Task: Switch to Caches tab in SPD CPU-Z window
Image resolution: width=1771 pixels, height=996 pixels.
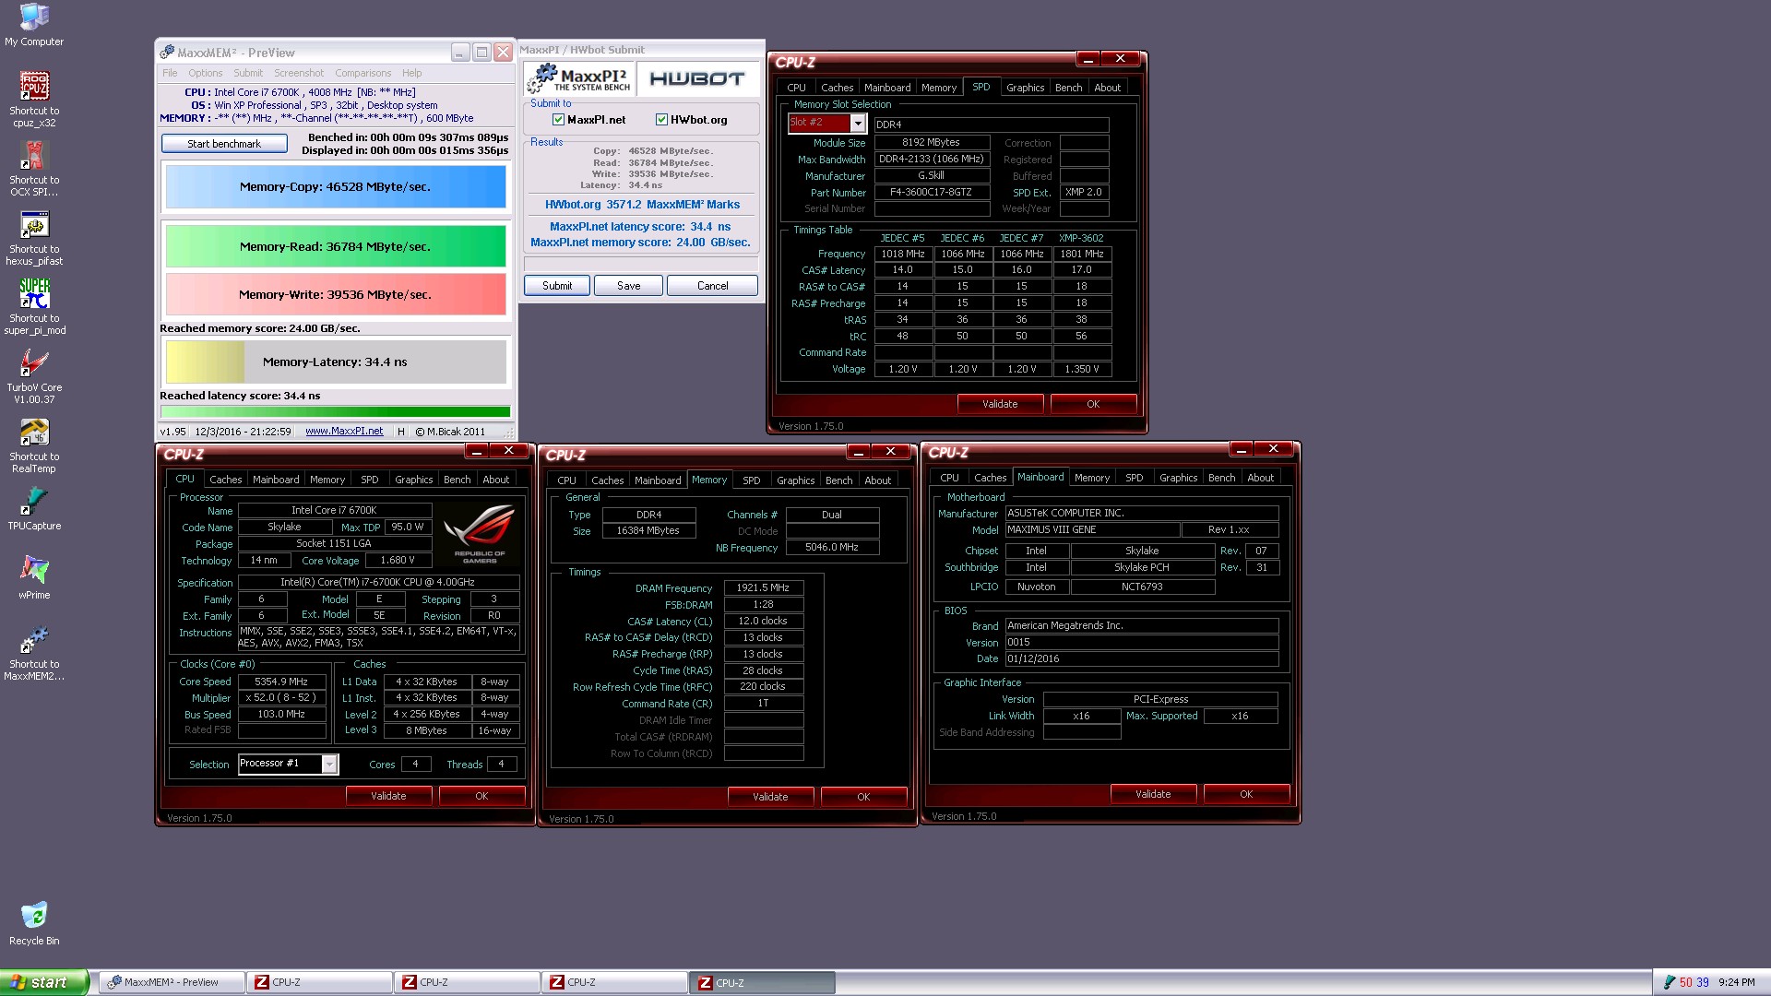Action: tap(837, 88)
